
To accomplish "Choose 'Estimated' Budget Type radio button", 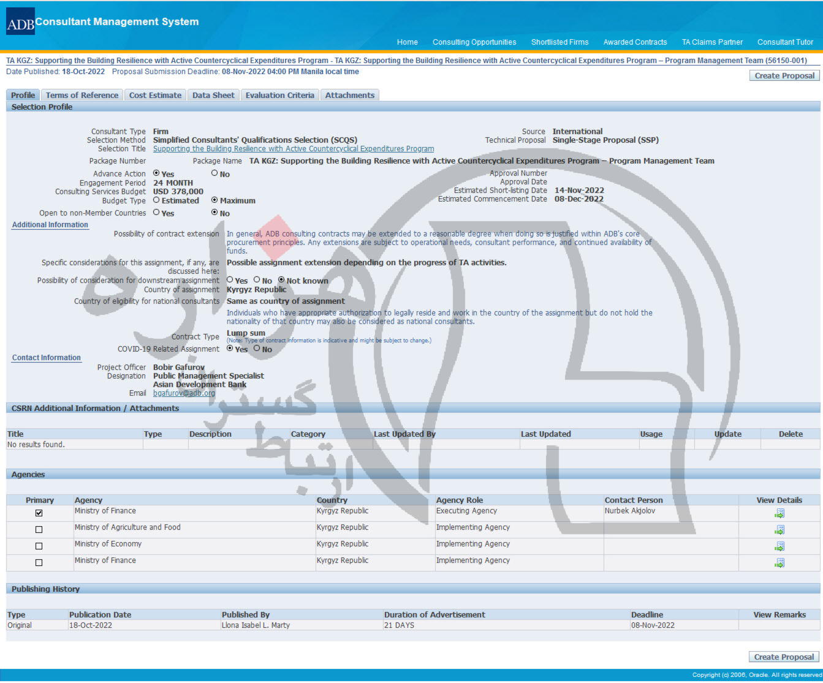I will pyautogui.click(x=156, y=200).
